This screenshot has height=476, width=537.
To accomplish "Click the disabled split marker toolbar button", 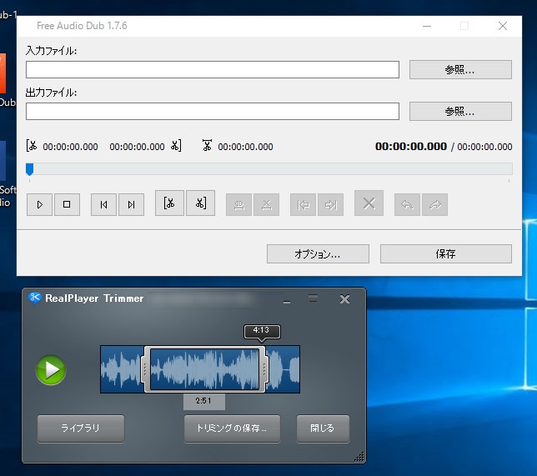I will [238, 205].
